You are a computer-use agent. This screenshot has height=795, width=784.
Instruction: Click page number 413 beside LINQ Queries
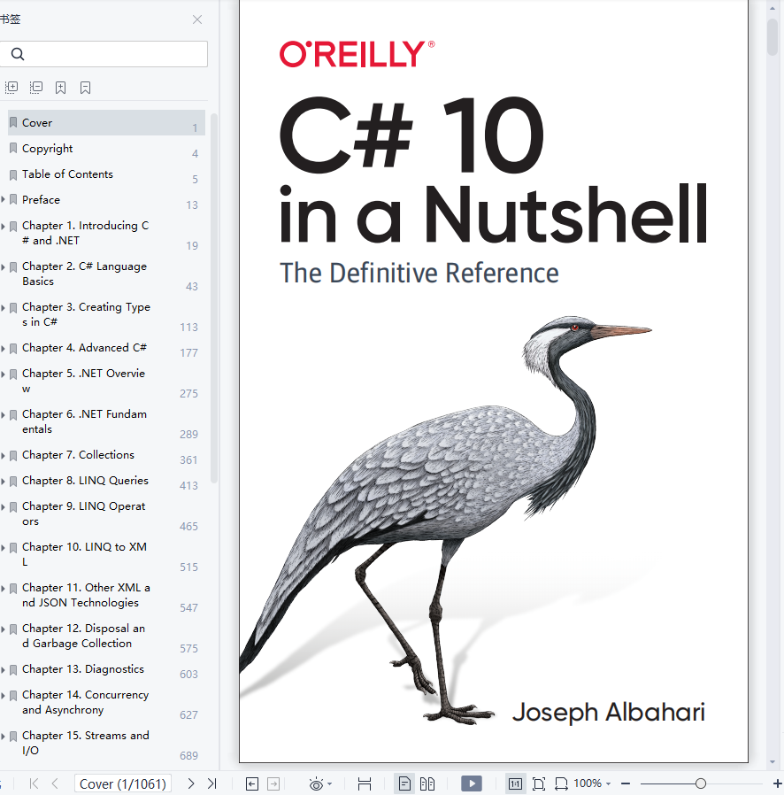pos(188,486)
